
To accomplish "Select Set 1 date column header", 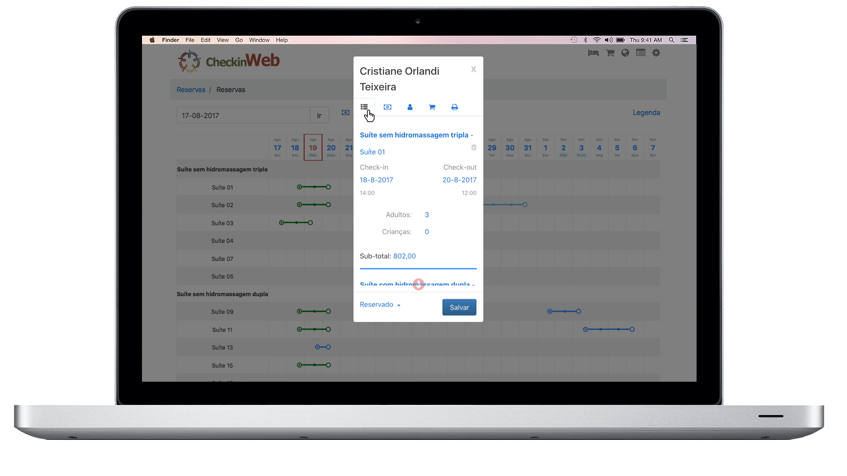I will pyautogui.click(x=546, y=147).
